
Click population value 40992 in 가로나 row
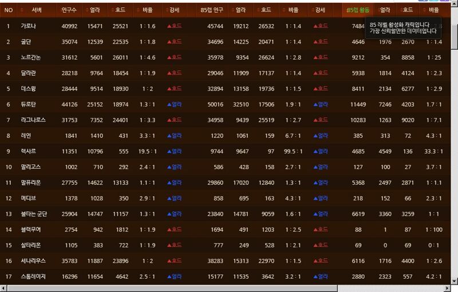pyautogui.click(x=69, y=26)
